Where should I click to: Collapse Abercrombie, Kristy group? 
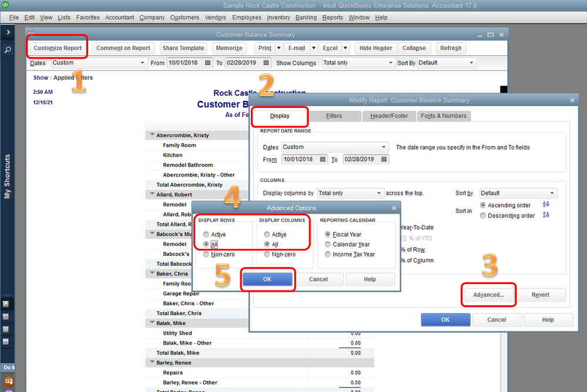152,134
